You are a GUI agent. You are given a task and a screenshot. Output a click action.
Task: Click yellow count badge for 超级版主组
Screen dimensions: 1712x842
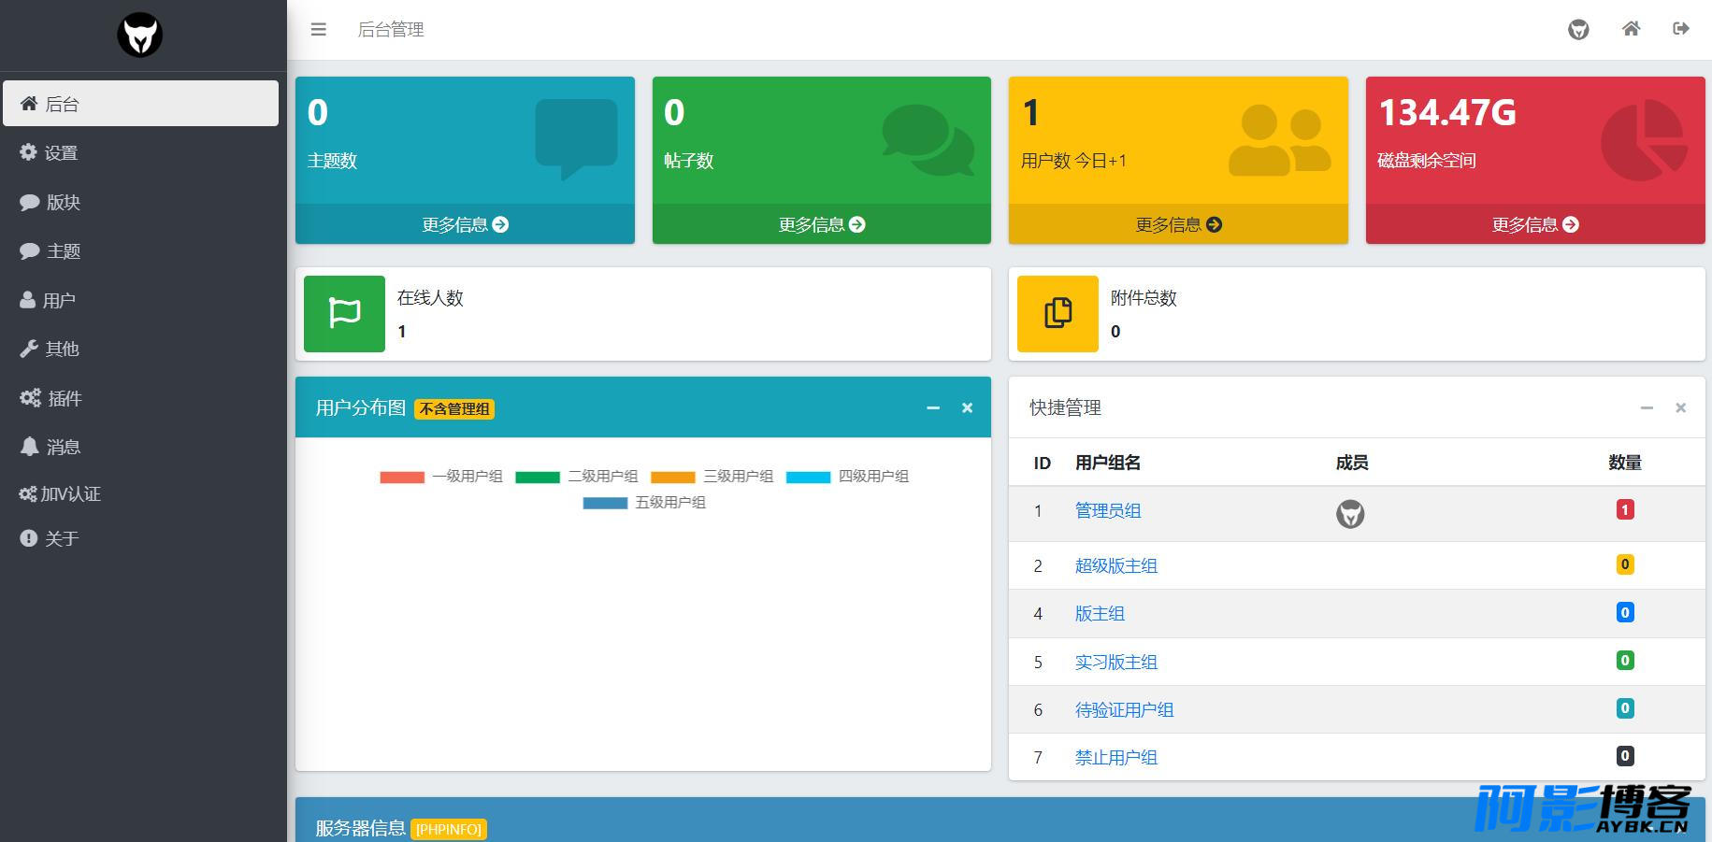click(x=1625, y=564)
